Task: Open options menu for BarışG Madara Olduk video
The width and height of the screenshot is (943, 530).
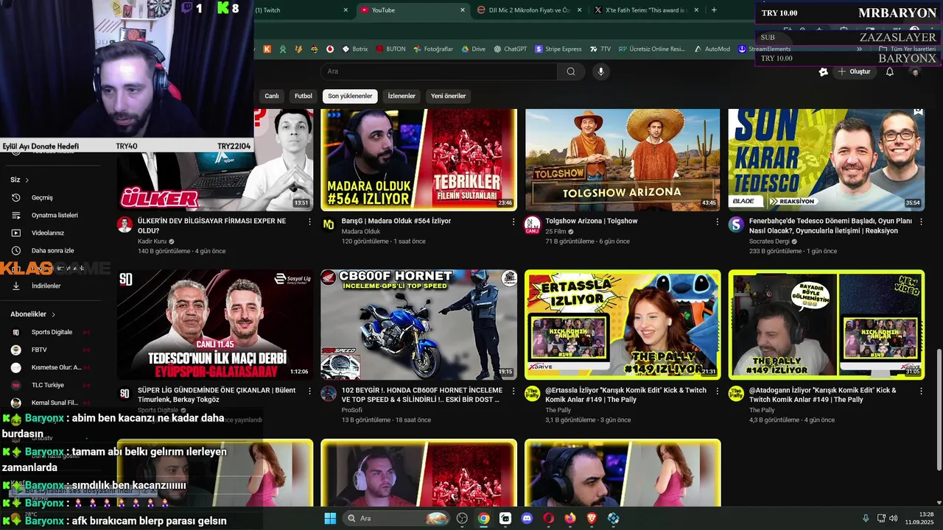Action: point(513,222)
